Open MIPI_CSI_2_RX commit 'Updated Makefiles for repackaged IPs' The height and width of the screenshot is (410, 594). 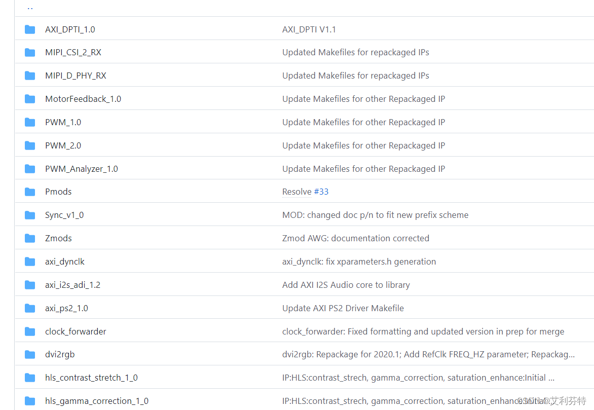tap(356, 52)
